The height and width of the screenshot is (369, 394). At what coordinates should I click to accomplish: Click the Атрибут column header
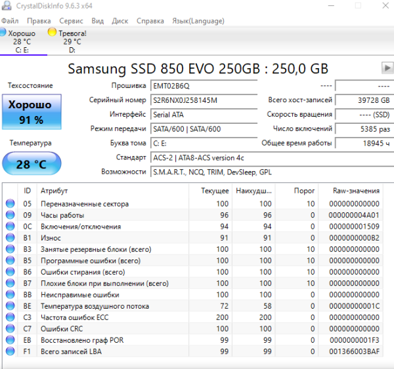(x=54, y=190)
